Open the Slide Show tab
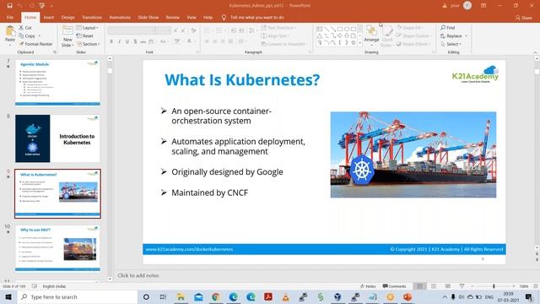 coord(148,17)
